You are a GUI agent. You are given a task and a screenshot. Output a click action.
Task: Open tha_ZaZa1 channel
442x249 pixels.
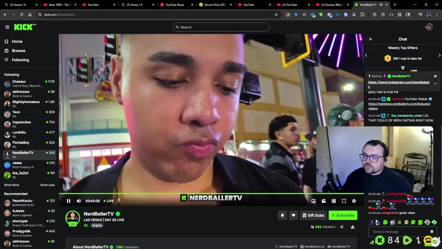click(29, 175)
